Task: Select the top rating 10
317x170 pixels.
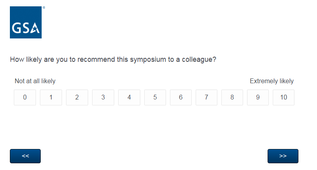Action: point(283,97)
